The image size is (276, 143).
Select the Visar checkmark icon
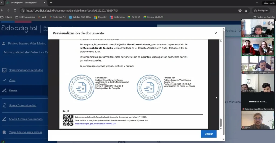coord(4,80)
